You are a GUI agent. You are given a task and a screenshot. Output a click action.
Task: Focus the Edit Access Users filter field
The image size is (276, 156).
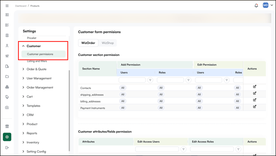pos(157,149)
